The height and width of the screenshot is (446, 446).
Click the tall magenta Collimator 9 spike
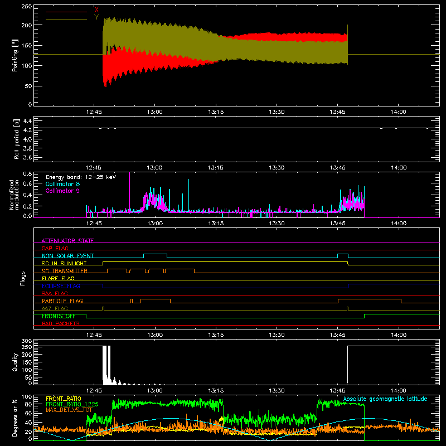pyautogui.click(x=129, y=191)
